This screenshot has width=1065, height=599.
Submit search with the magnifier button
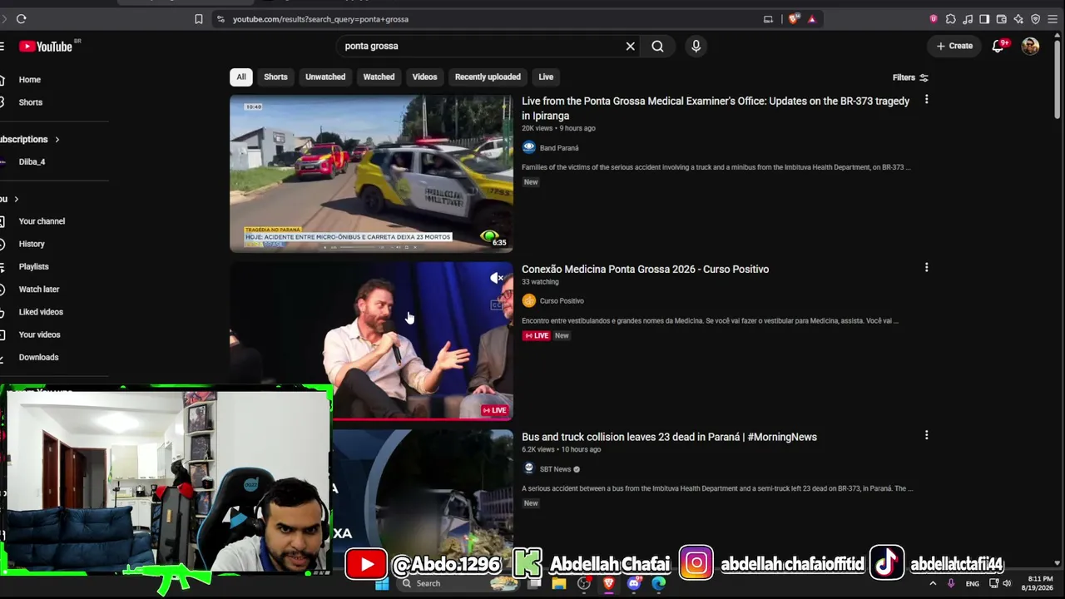(x=657, y=47)
